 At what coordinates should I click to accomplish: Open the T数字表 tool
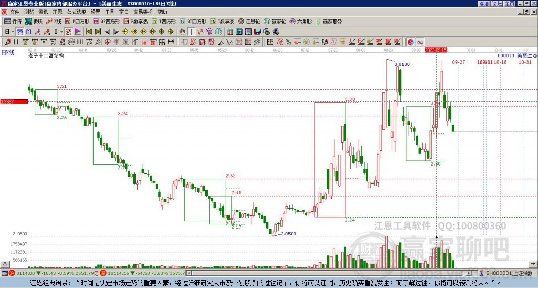pyautogui.click(x=222, y=21)
